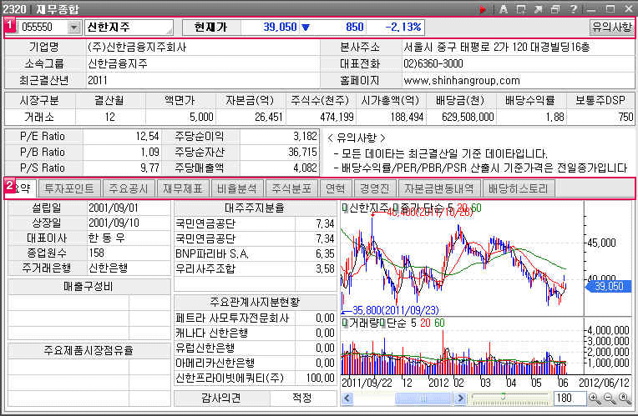Click the 캐나다 신한은행 affiliate row
Screen dimensions: 638x416
256,333
